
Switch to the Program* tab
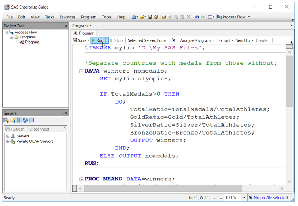pyautogui.click(x=84, y=33)
